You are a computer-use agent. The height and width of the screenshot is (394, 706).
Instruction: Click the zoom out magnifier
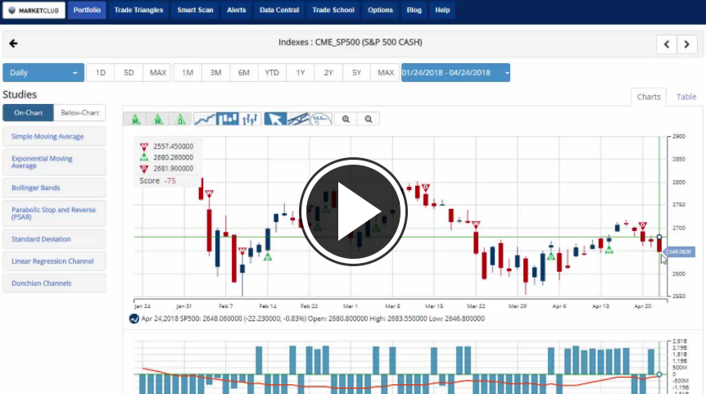click(369, 120)
